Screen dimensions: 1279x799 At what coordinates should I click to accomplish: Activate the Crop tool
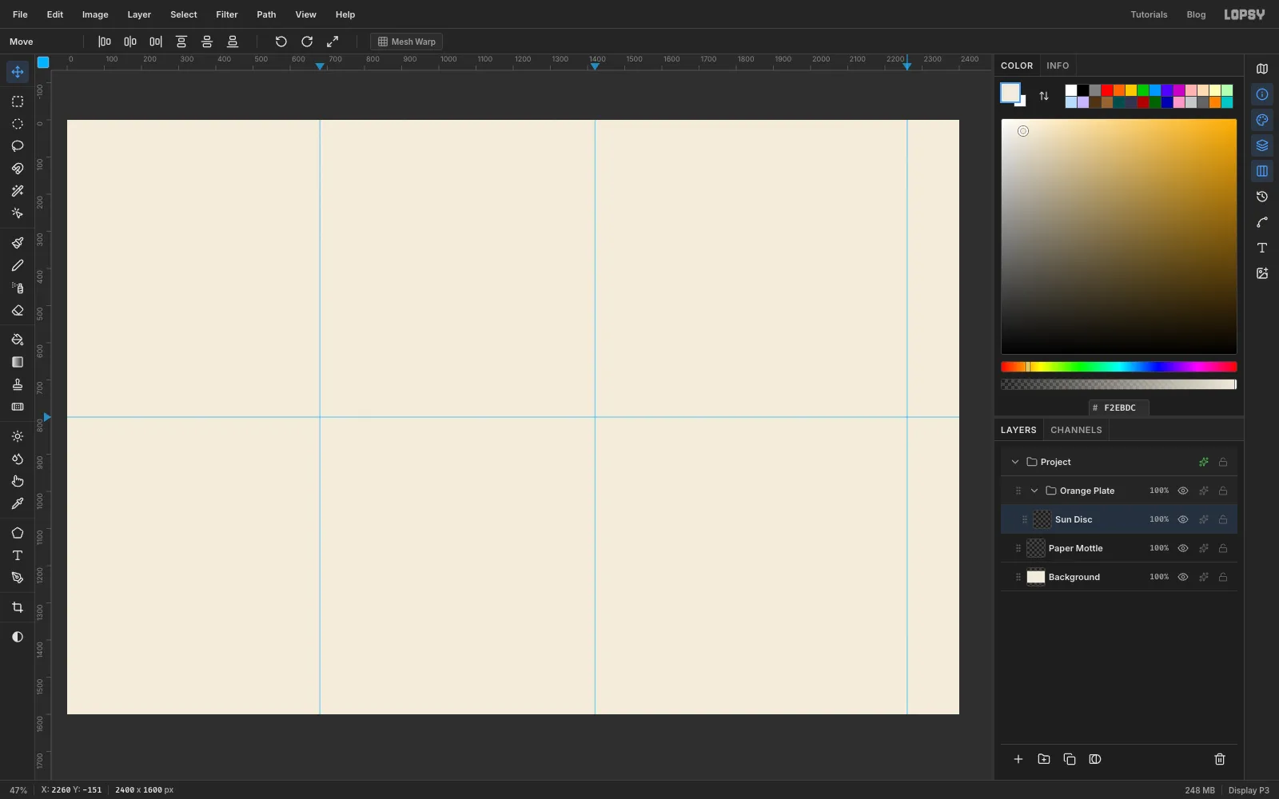18,607
